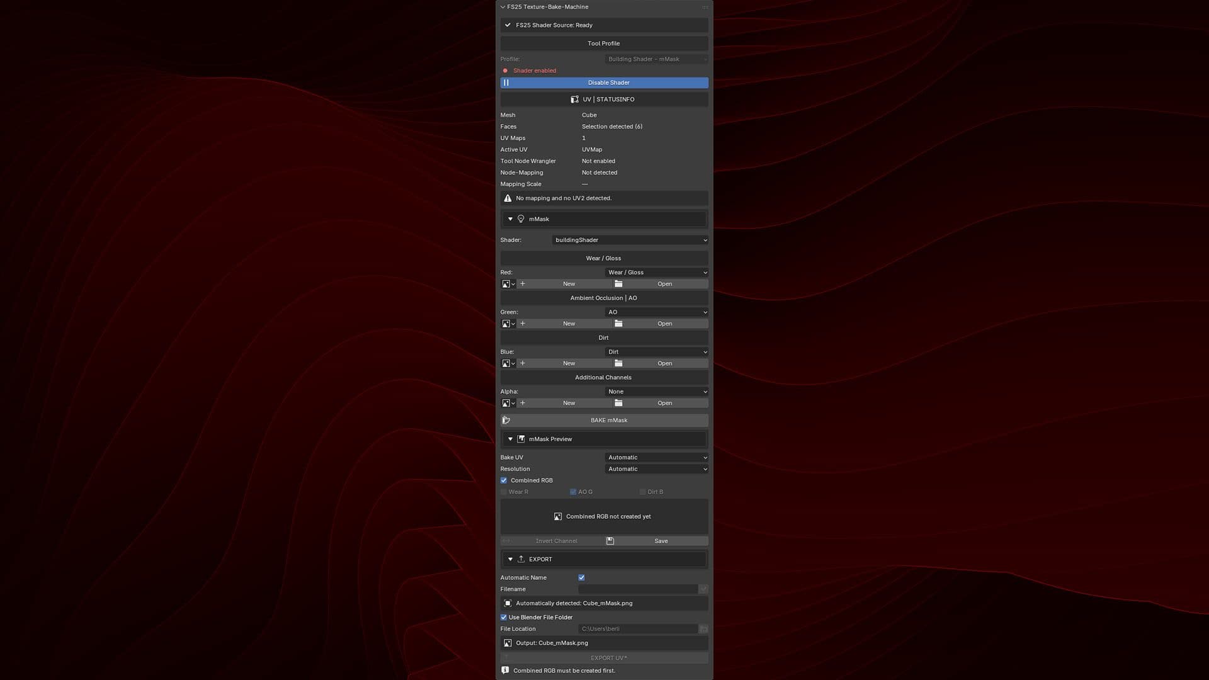The image size is (1209, 680).
Task: Click the Disable Shader button
Action: [x=604, y=82]
